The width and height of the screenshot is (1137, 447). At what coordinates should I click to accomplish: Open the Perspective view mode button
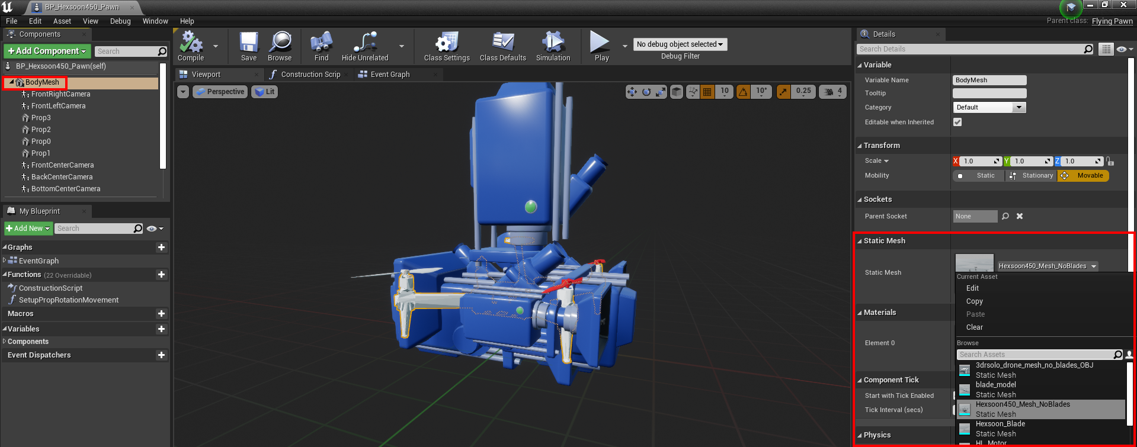[220, 92]
